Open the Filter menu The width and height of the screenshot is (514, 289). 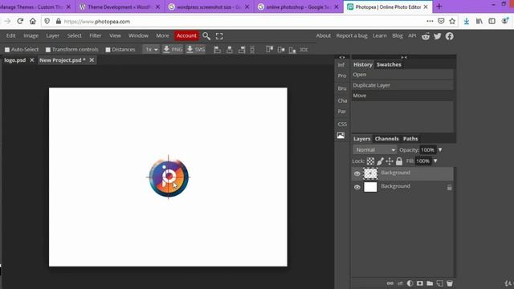point(96,35)
